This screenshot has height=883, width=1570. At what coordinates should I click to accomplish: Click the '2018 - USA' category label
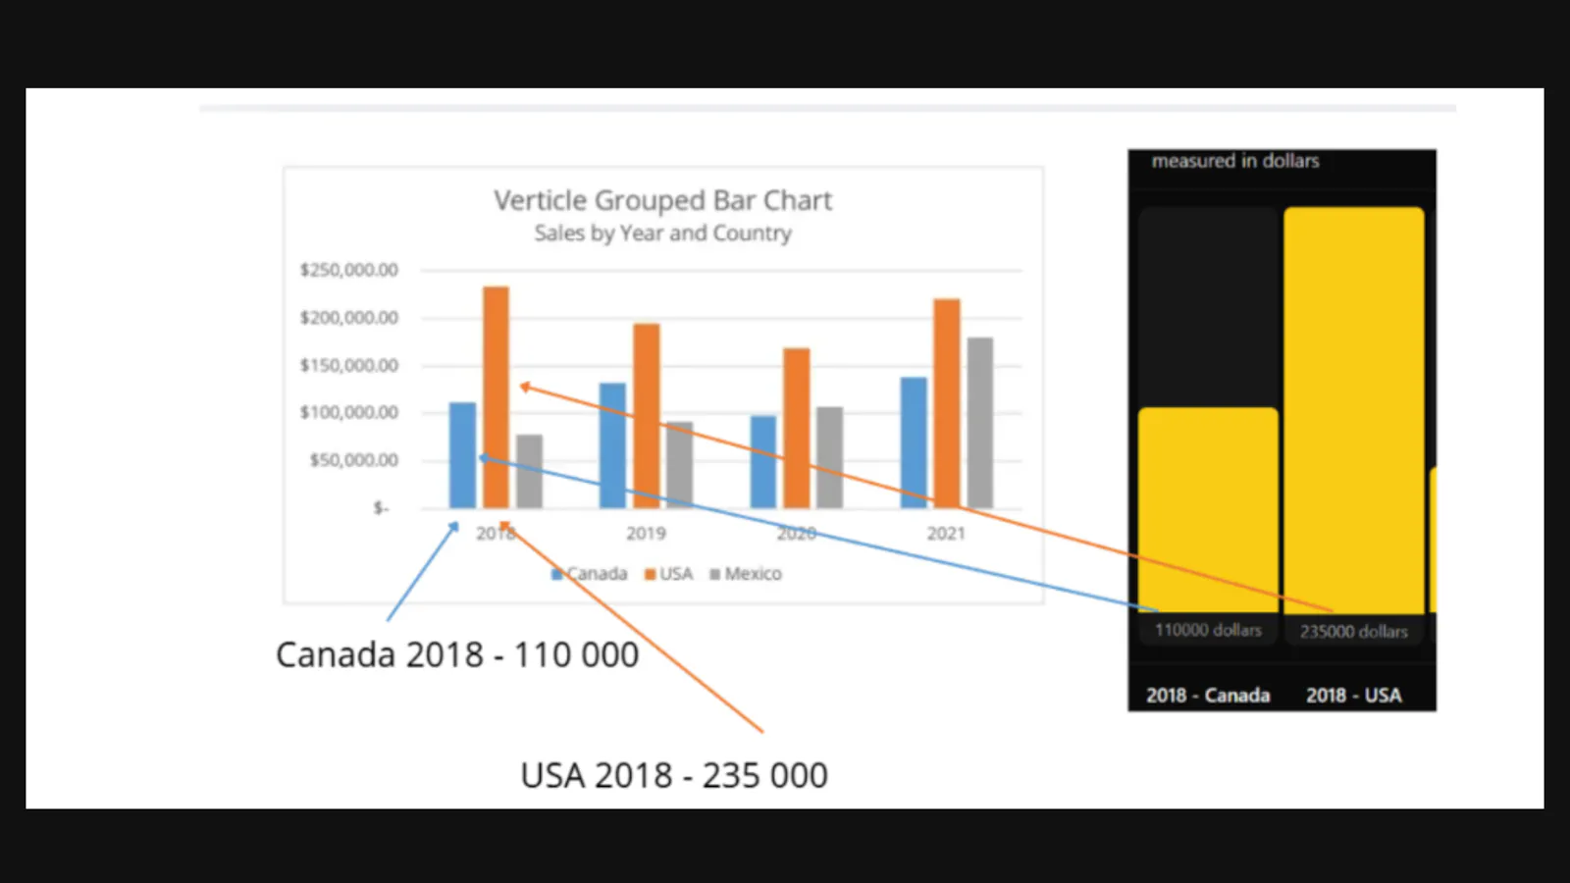[1354, 696]
